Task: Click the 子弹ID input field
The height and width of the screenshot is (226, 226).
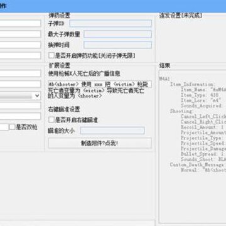Action: click(110, 23)
